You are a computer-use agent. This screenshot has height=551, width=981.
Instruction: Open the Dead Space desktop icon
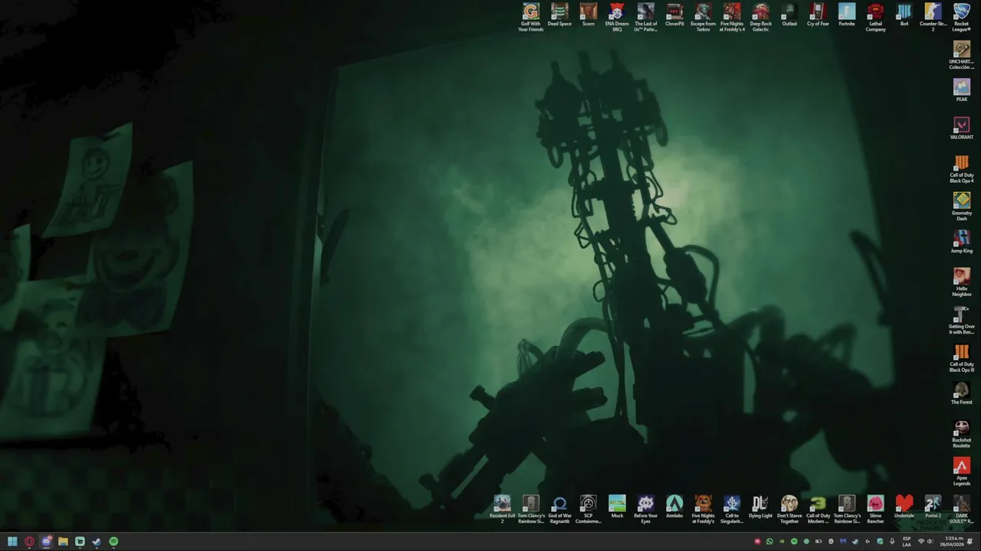pos(559,15)
